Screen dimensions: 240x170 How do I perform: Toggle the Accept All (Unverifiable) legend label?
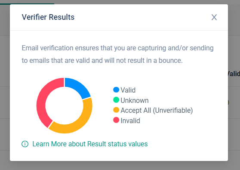point(157,111)
